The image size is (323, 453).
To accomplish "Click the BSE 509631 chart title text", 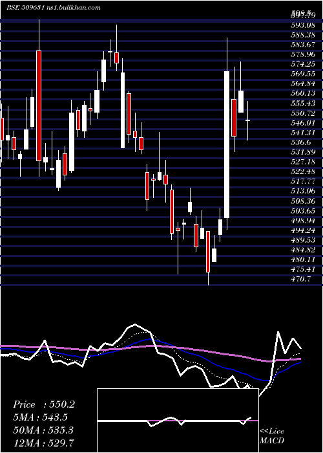I will point(54,8).
